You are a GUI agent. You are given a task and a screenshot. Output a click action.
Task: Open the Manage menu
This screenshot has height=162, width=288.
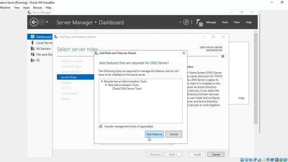[211, 22]
